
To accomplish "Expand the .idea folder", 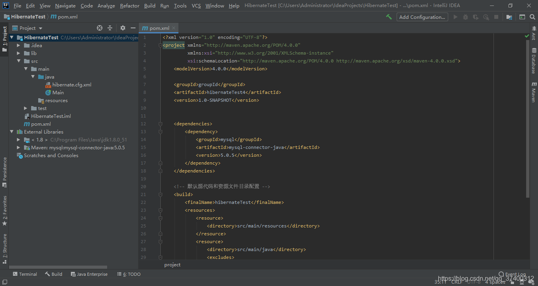I will pos(19,46).
